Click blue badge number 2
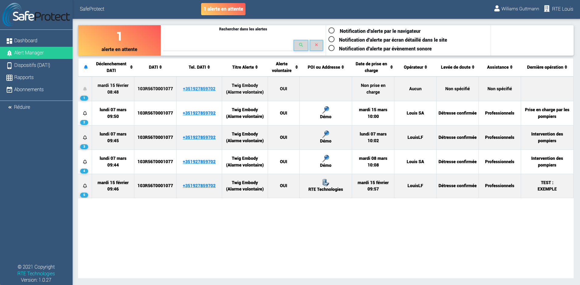This screenshot has width=580, height=285. click(x=84, y=122)
